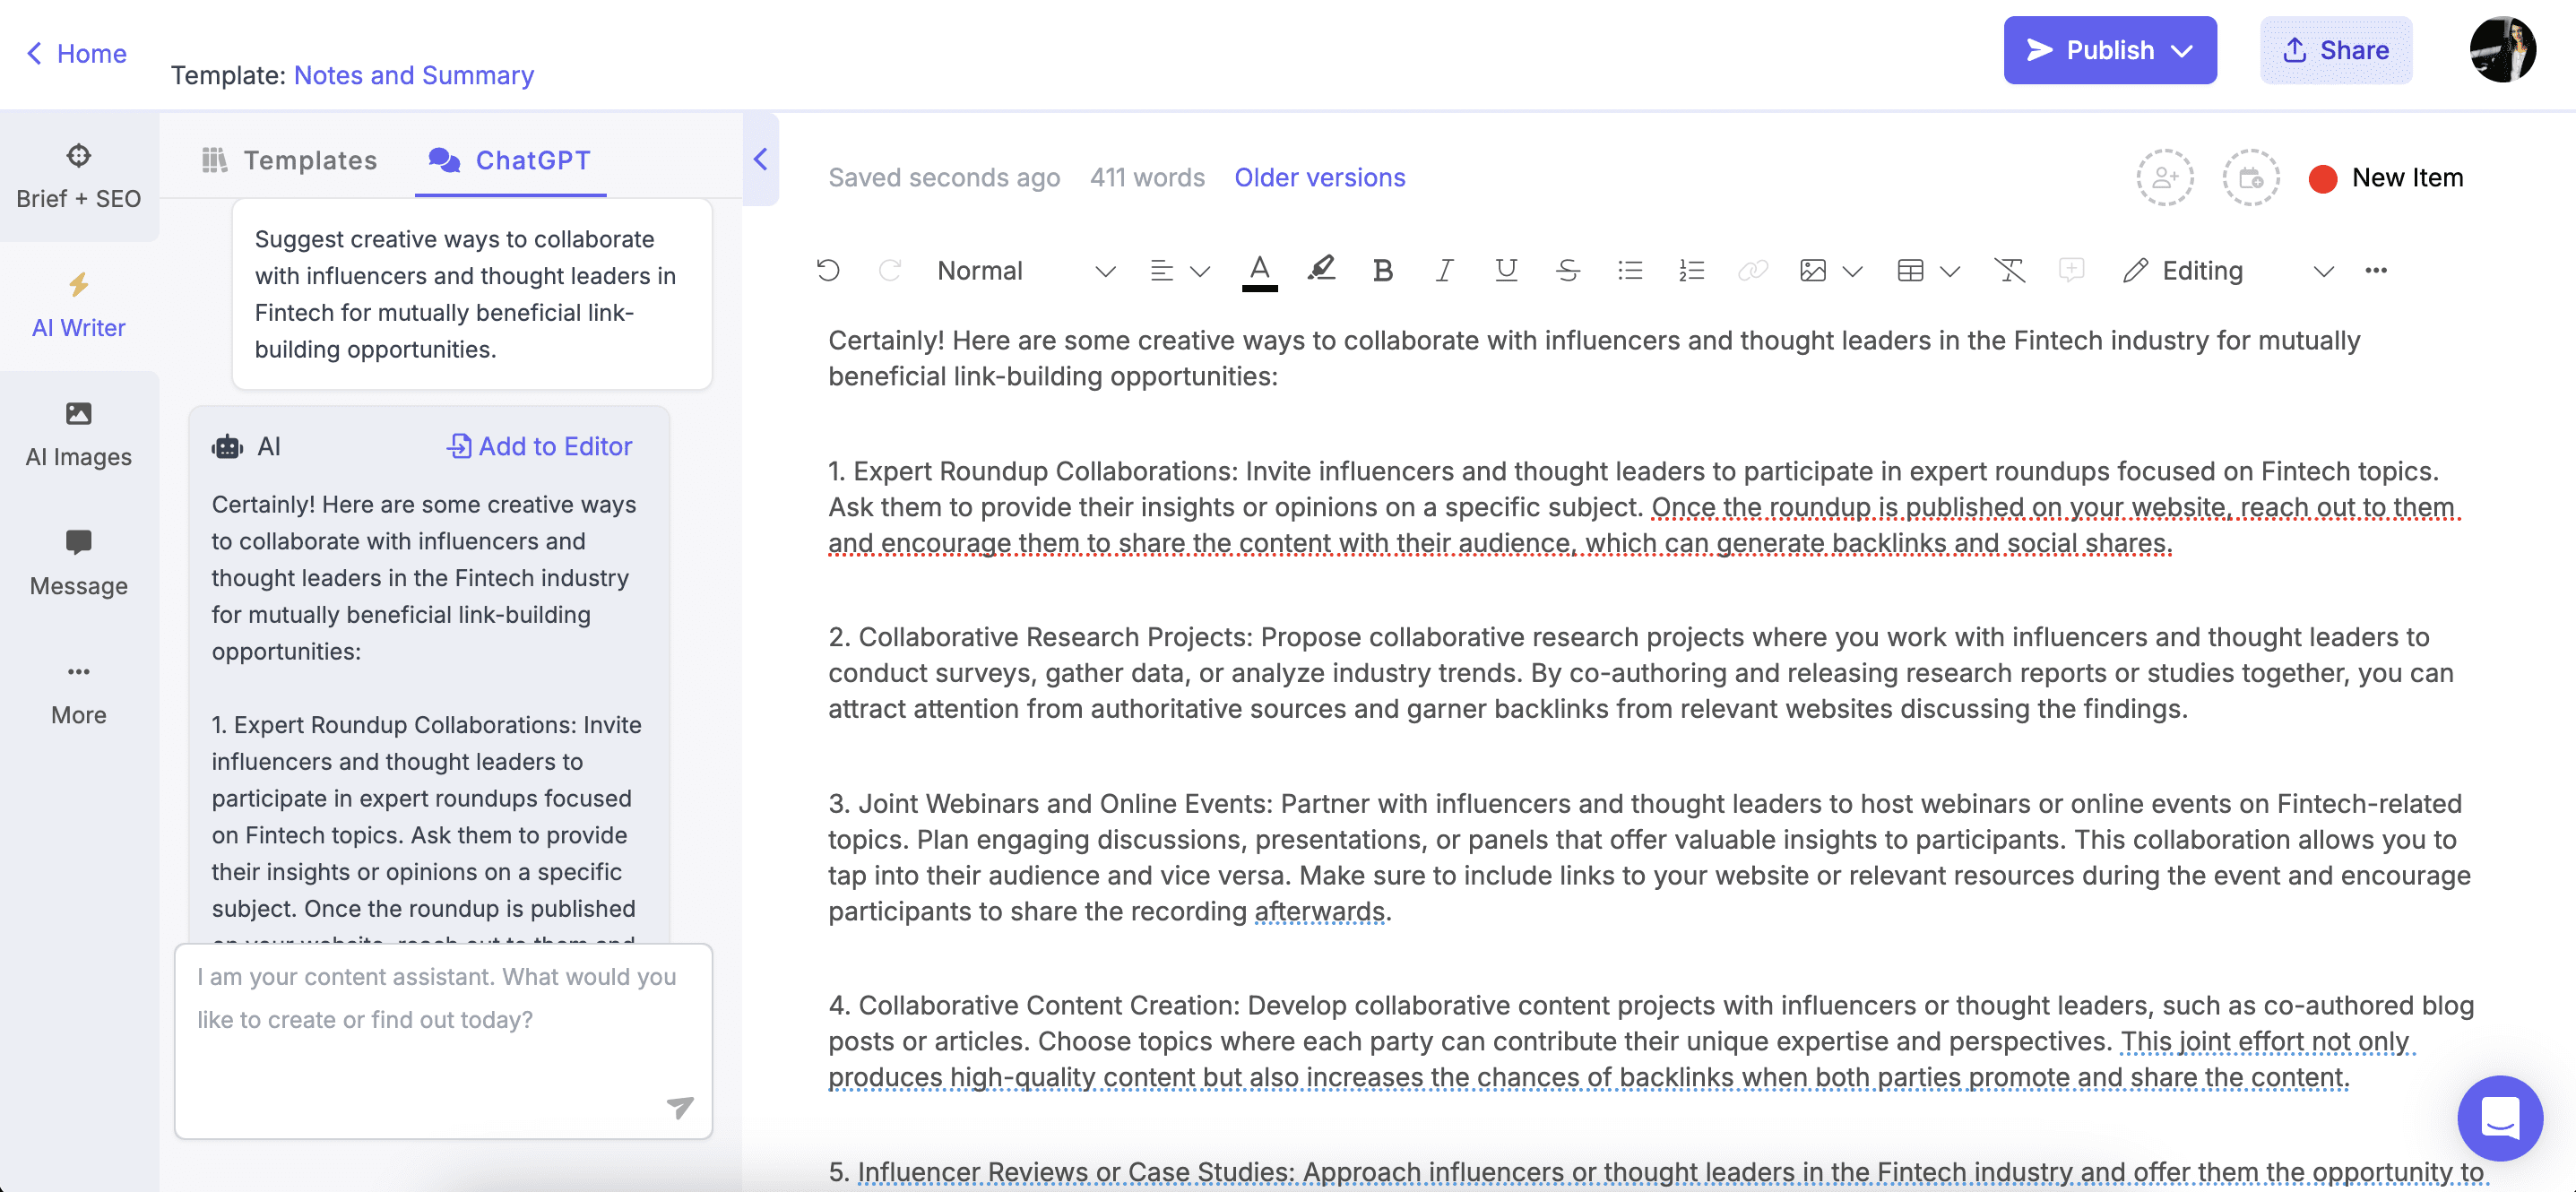Click the insert table icon
Viewport: 2576px width, 1192px height.
[1910, 271]
